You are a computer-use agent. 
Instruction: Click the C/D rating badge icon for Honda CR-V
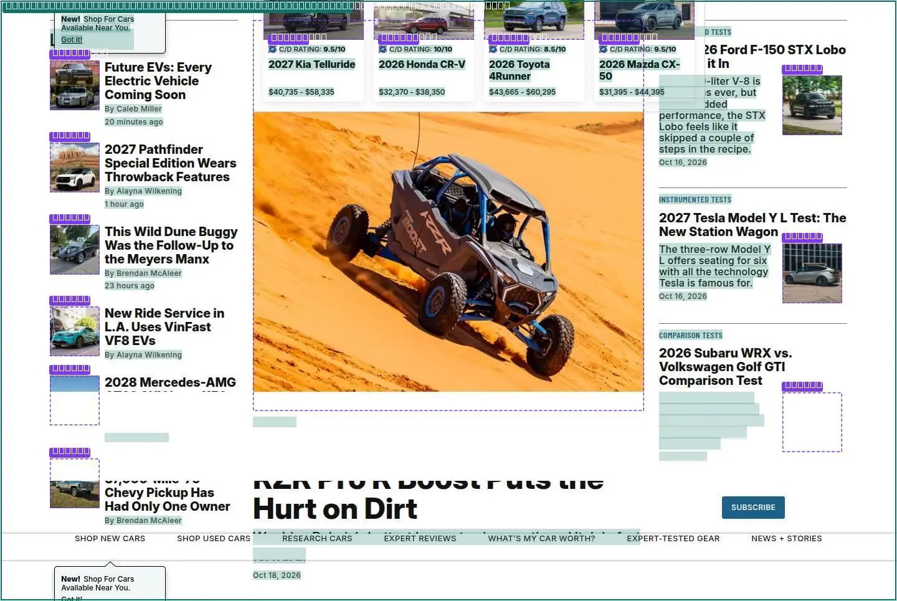pos(382,49)
